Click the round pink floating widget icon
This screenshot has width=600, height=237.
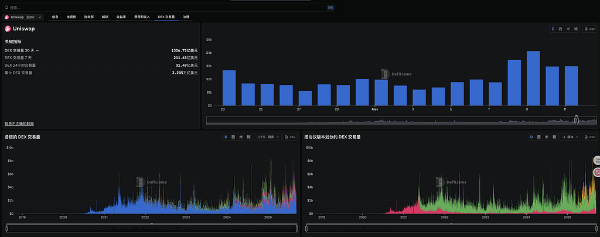pyautogui.click(x=597, y=172)
